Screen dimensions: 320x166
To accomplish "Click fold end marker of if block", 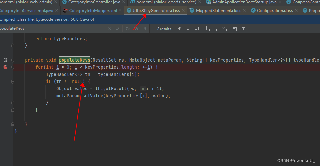I will point(13,103).
